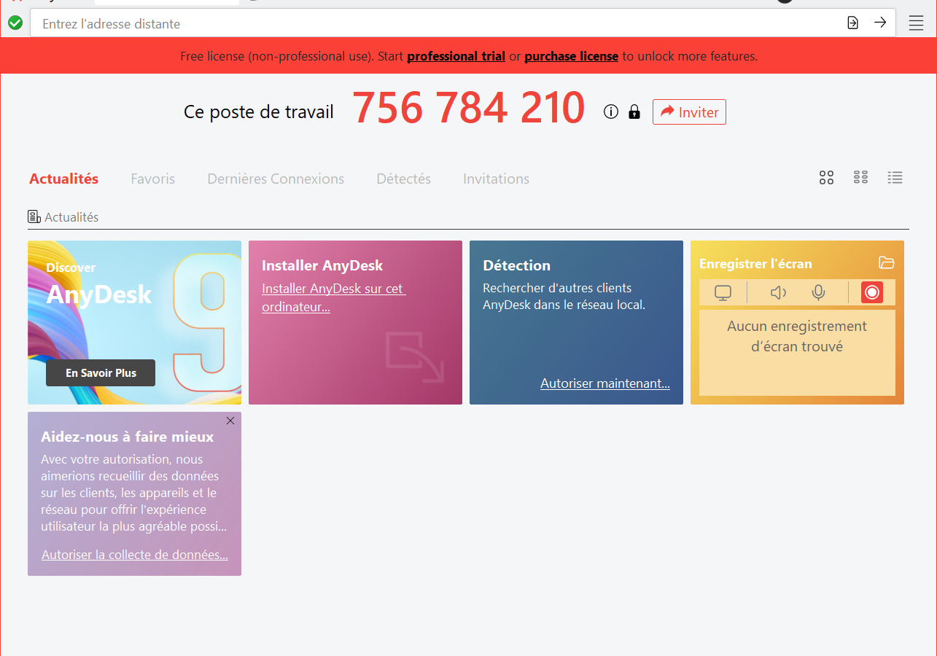This screenshot has height=656, width=937.
Task: Toggle monitor capture in screen recording card
Action: [723, 293]
